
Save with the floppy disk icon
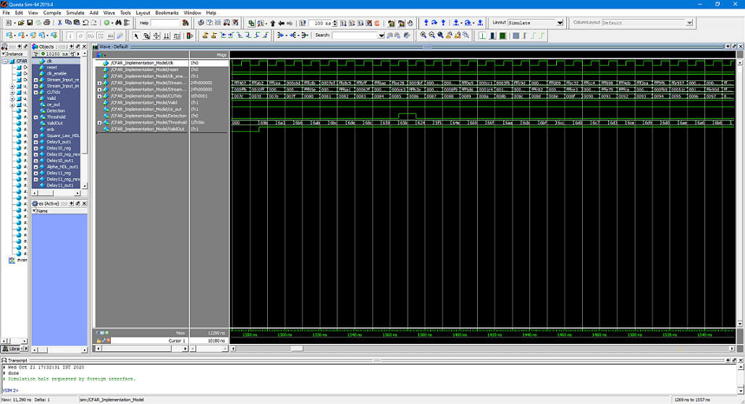click(30, 23)
